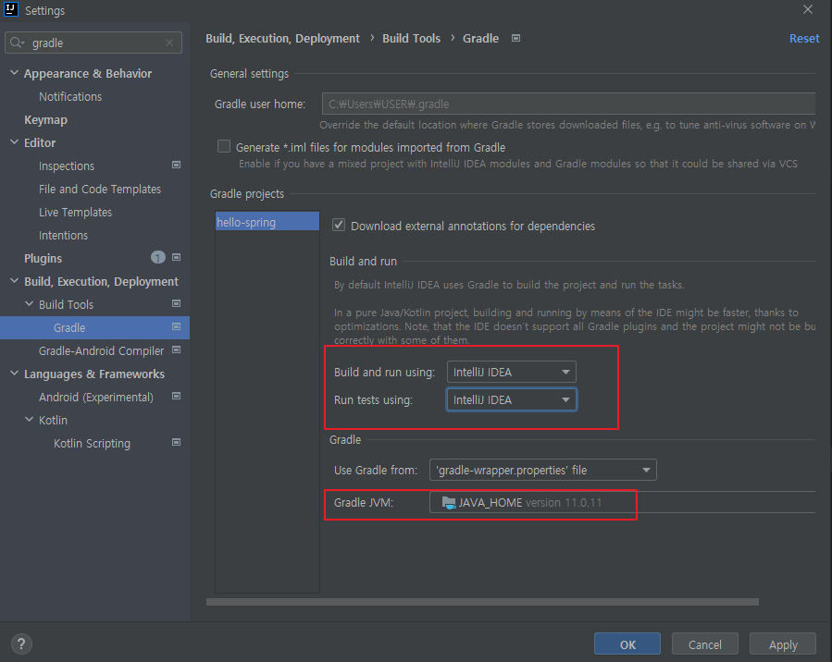The height and width of the screenshot is (662, 832).
Task: Open Kotlin Scripting settings page
Action: click(x=92, y=443)
